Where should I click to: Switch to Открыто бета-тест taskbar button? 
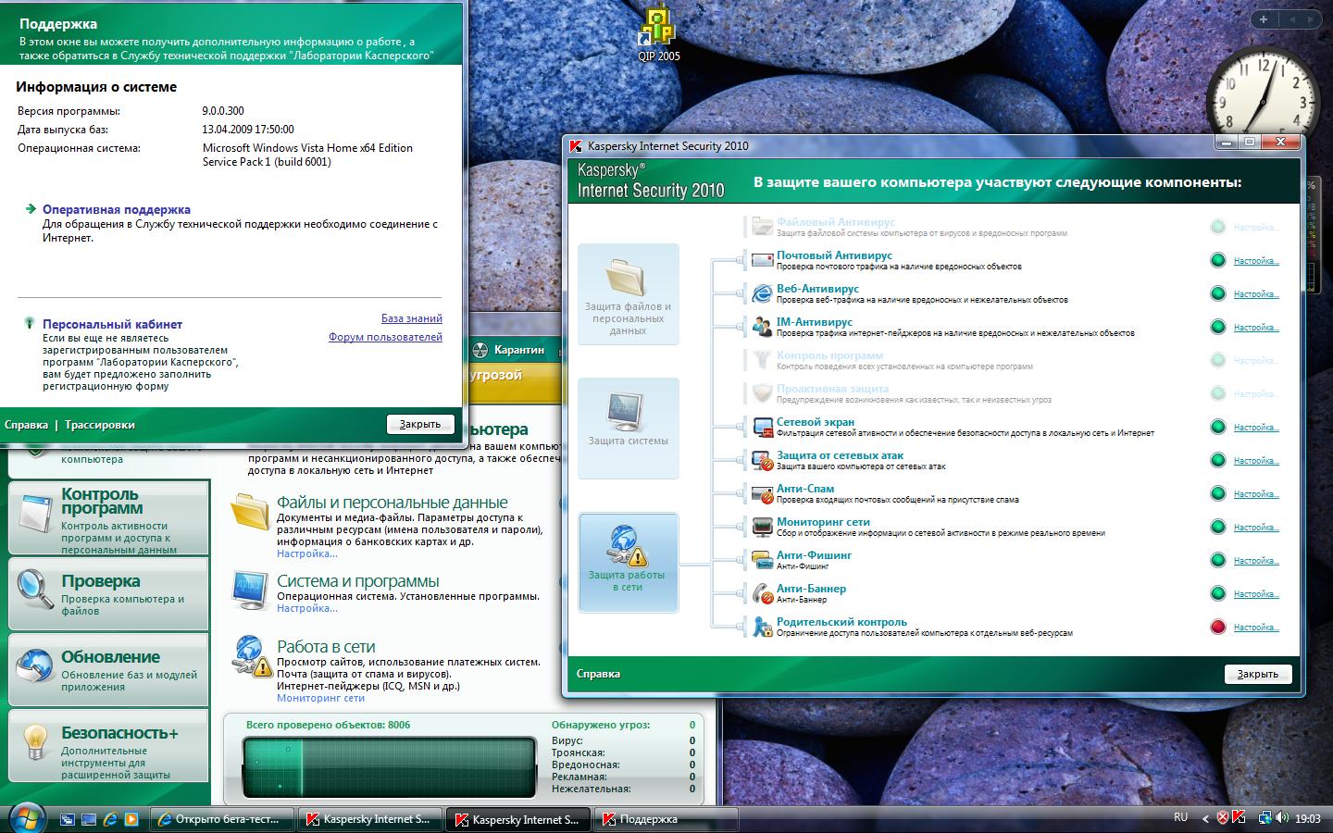coord(224,819)
